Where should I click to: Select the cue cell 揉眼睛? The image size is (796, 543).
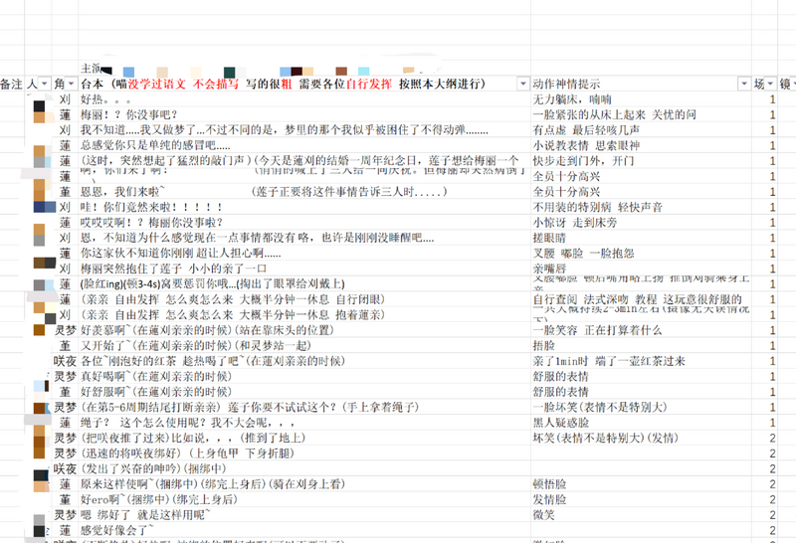click(x=641, y=238)
